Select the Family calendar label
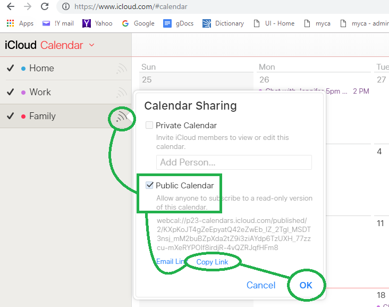 click(x=43, y=116)
